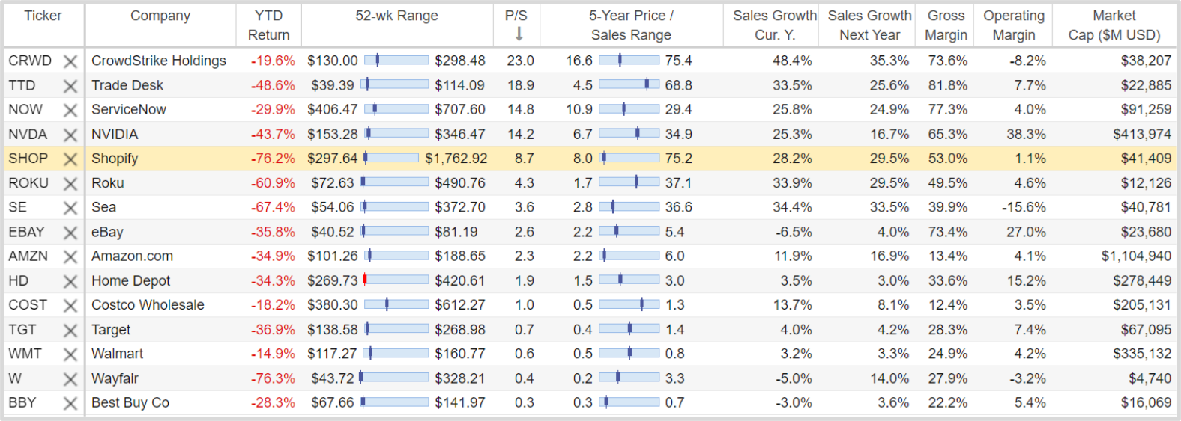1181x421 pixels.
Task: Remove SHOP row with its X icon
Action: tap(70, 159)
